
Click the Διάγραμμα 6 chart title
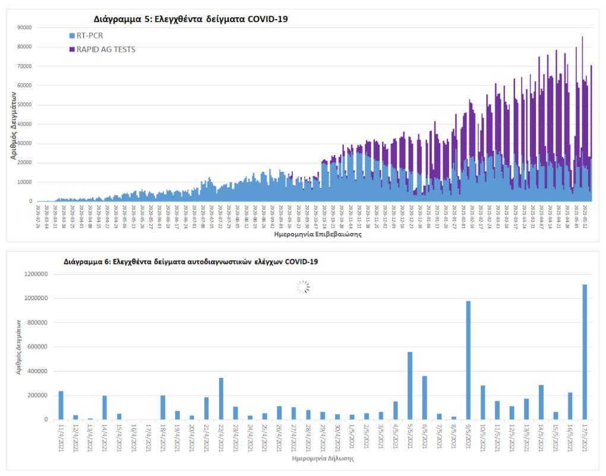(x=191, y=261)
